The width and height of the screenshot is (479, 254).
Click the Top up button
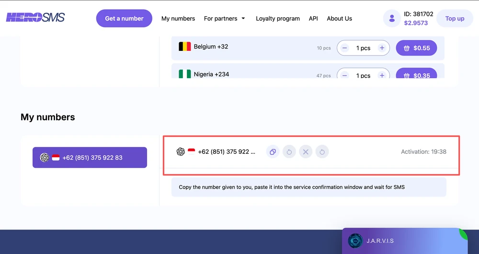click(x=455, y=19)
